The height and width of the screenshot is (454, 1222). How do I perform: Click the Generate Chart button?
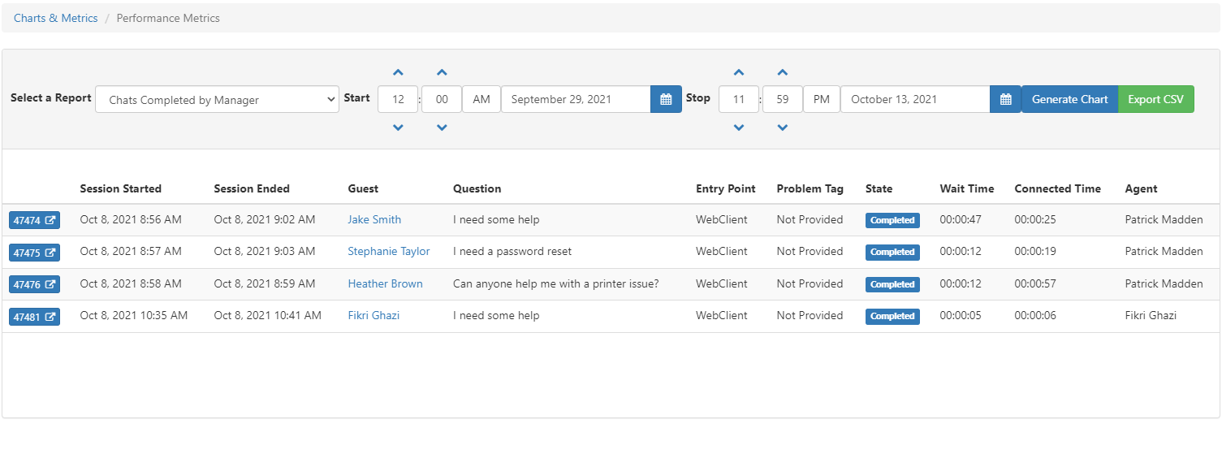tap(1069, 99)
